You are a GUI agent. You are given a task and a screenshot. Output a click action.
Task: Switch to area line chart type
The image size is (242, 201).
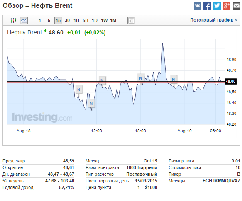[24, 20]
